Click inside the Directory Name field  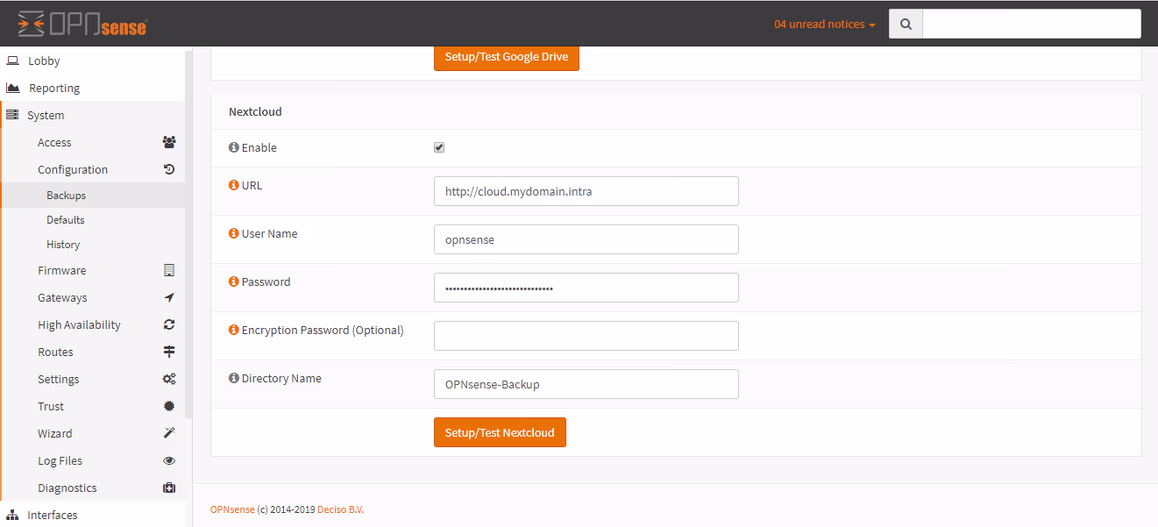click(x=586, y=383)
